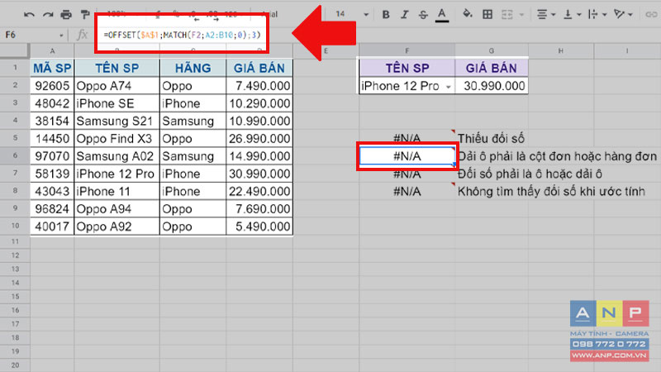The image size is (661, 372).
Task: Click the GIÁ BÁN header in column D
Action: [259, 68]
